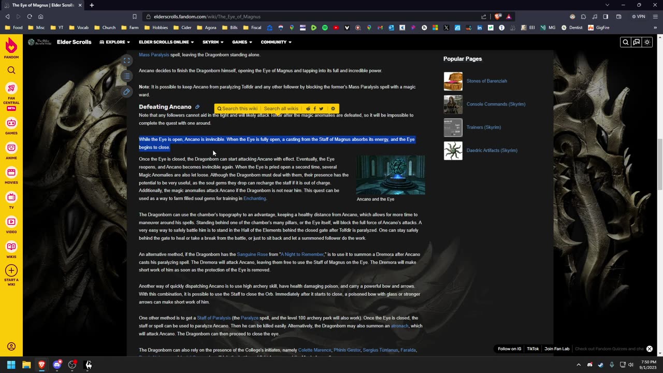Click Search all wikis in popup
Image resolution: width=663 pixels, height=373 pixels.
281,109
